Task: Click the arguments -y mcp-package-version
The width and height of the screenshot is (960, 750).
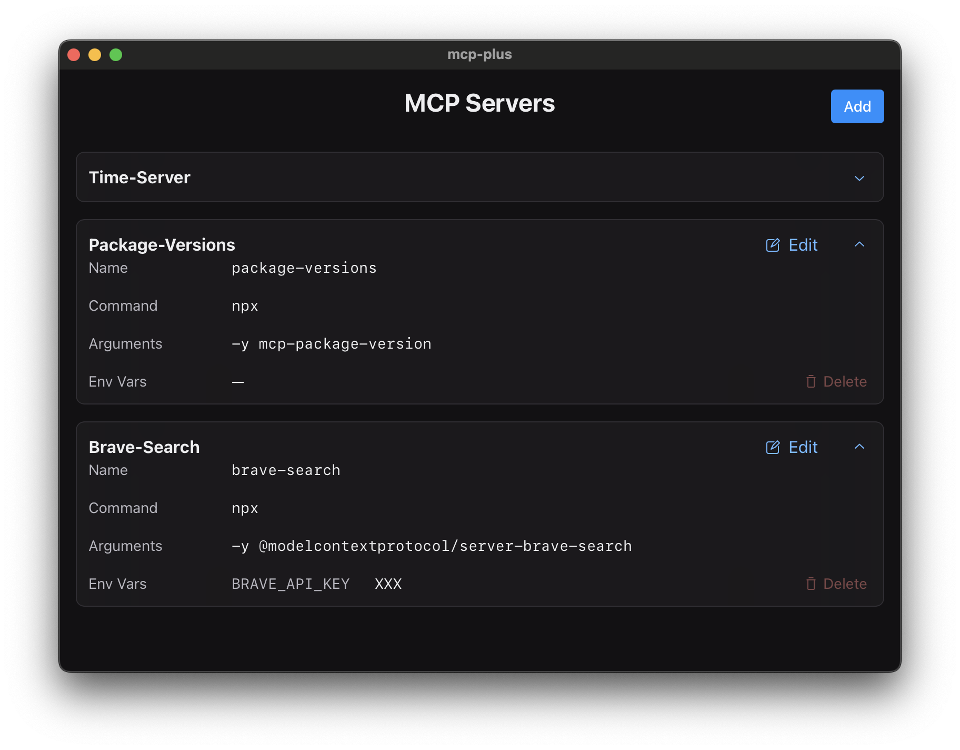Action: pos(332,344)
